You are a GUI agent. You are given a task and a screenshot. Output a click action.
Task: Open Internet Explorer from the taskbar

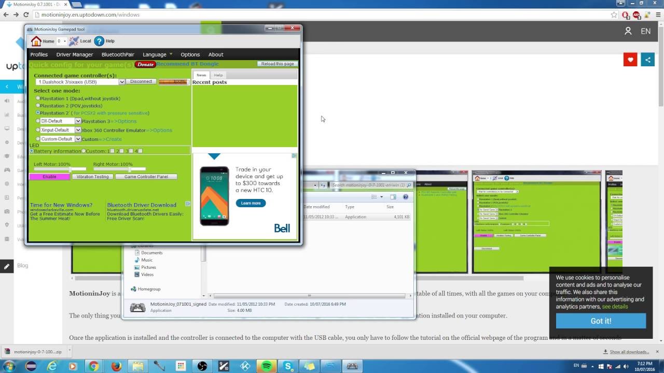point(52,366)
